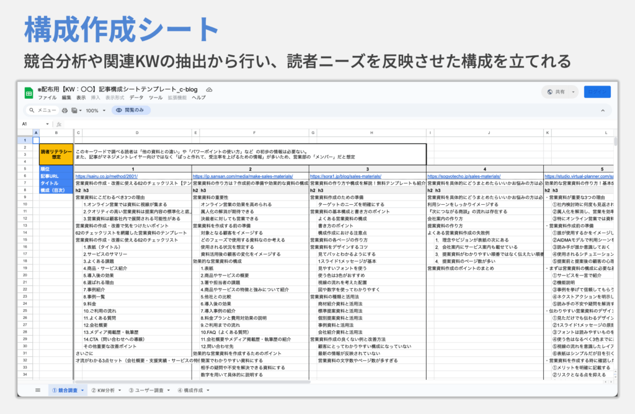635x414 pixels.
Task: Open the メニュー search box
Action: click(43, 110)
